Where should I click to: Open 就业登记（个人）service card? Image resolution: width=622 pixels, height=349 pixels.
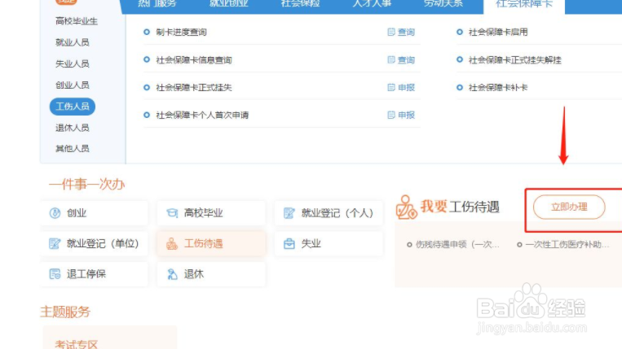(x=329, y=213)
